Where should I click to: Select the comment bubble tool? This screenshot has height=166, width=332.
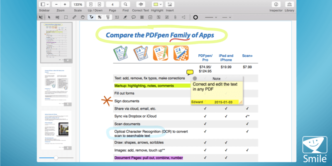[134, 17]
